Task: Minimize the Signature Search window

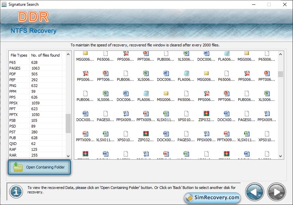Action: click(x=254, y=4)
